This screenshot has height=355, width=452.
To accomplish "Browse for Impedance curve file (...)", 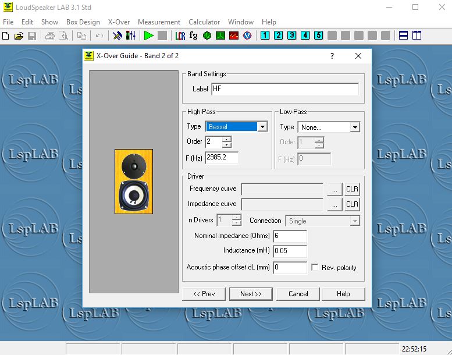I will pos(334,204).
